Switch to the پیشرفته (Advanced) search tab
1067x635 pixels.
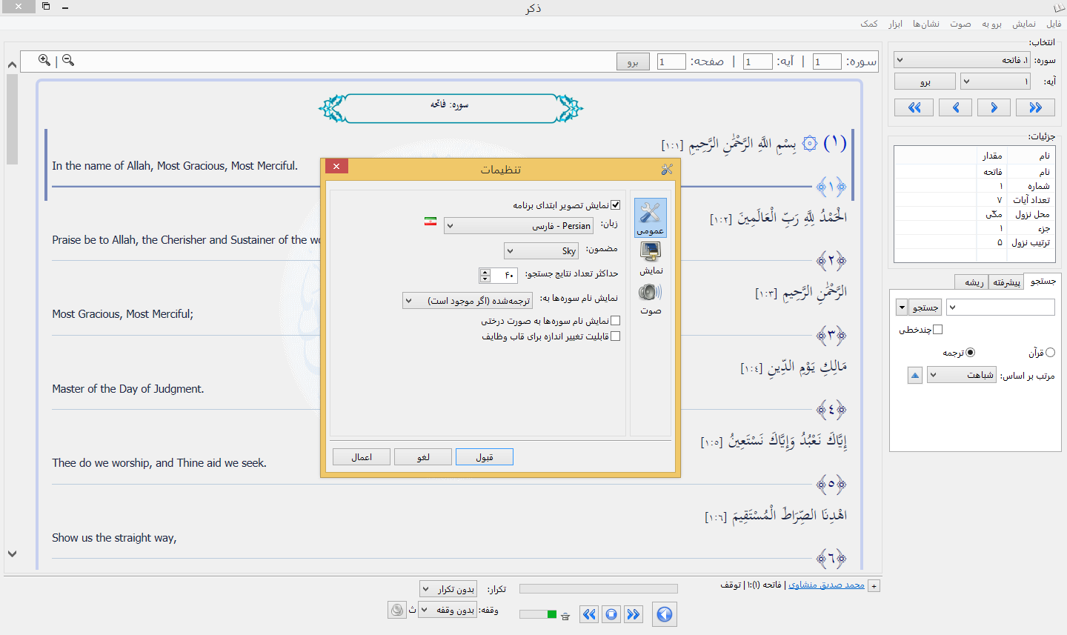pyautogui.click(x=1006, y=282)
